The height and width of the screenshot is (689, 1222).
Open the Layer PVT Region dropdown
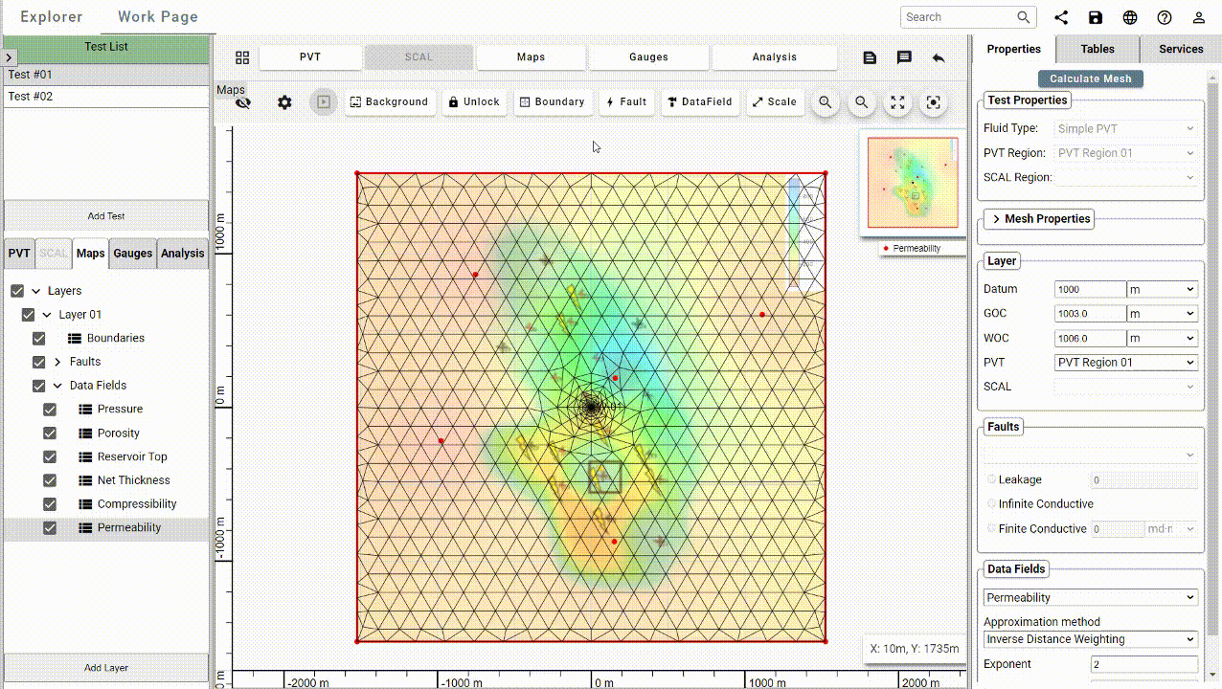1126,363
